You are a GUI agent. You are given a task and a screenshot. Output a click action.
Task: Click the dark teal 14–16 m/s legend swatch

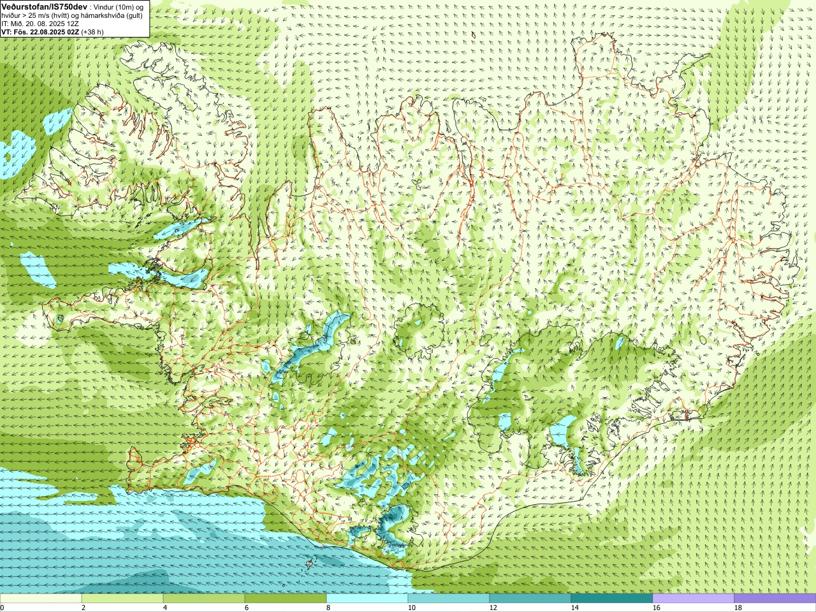tap(612, 599)
